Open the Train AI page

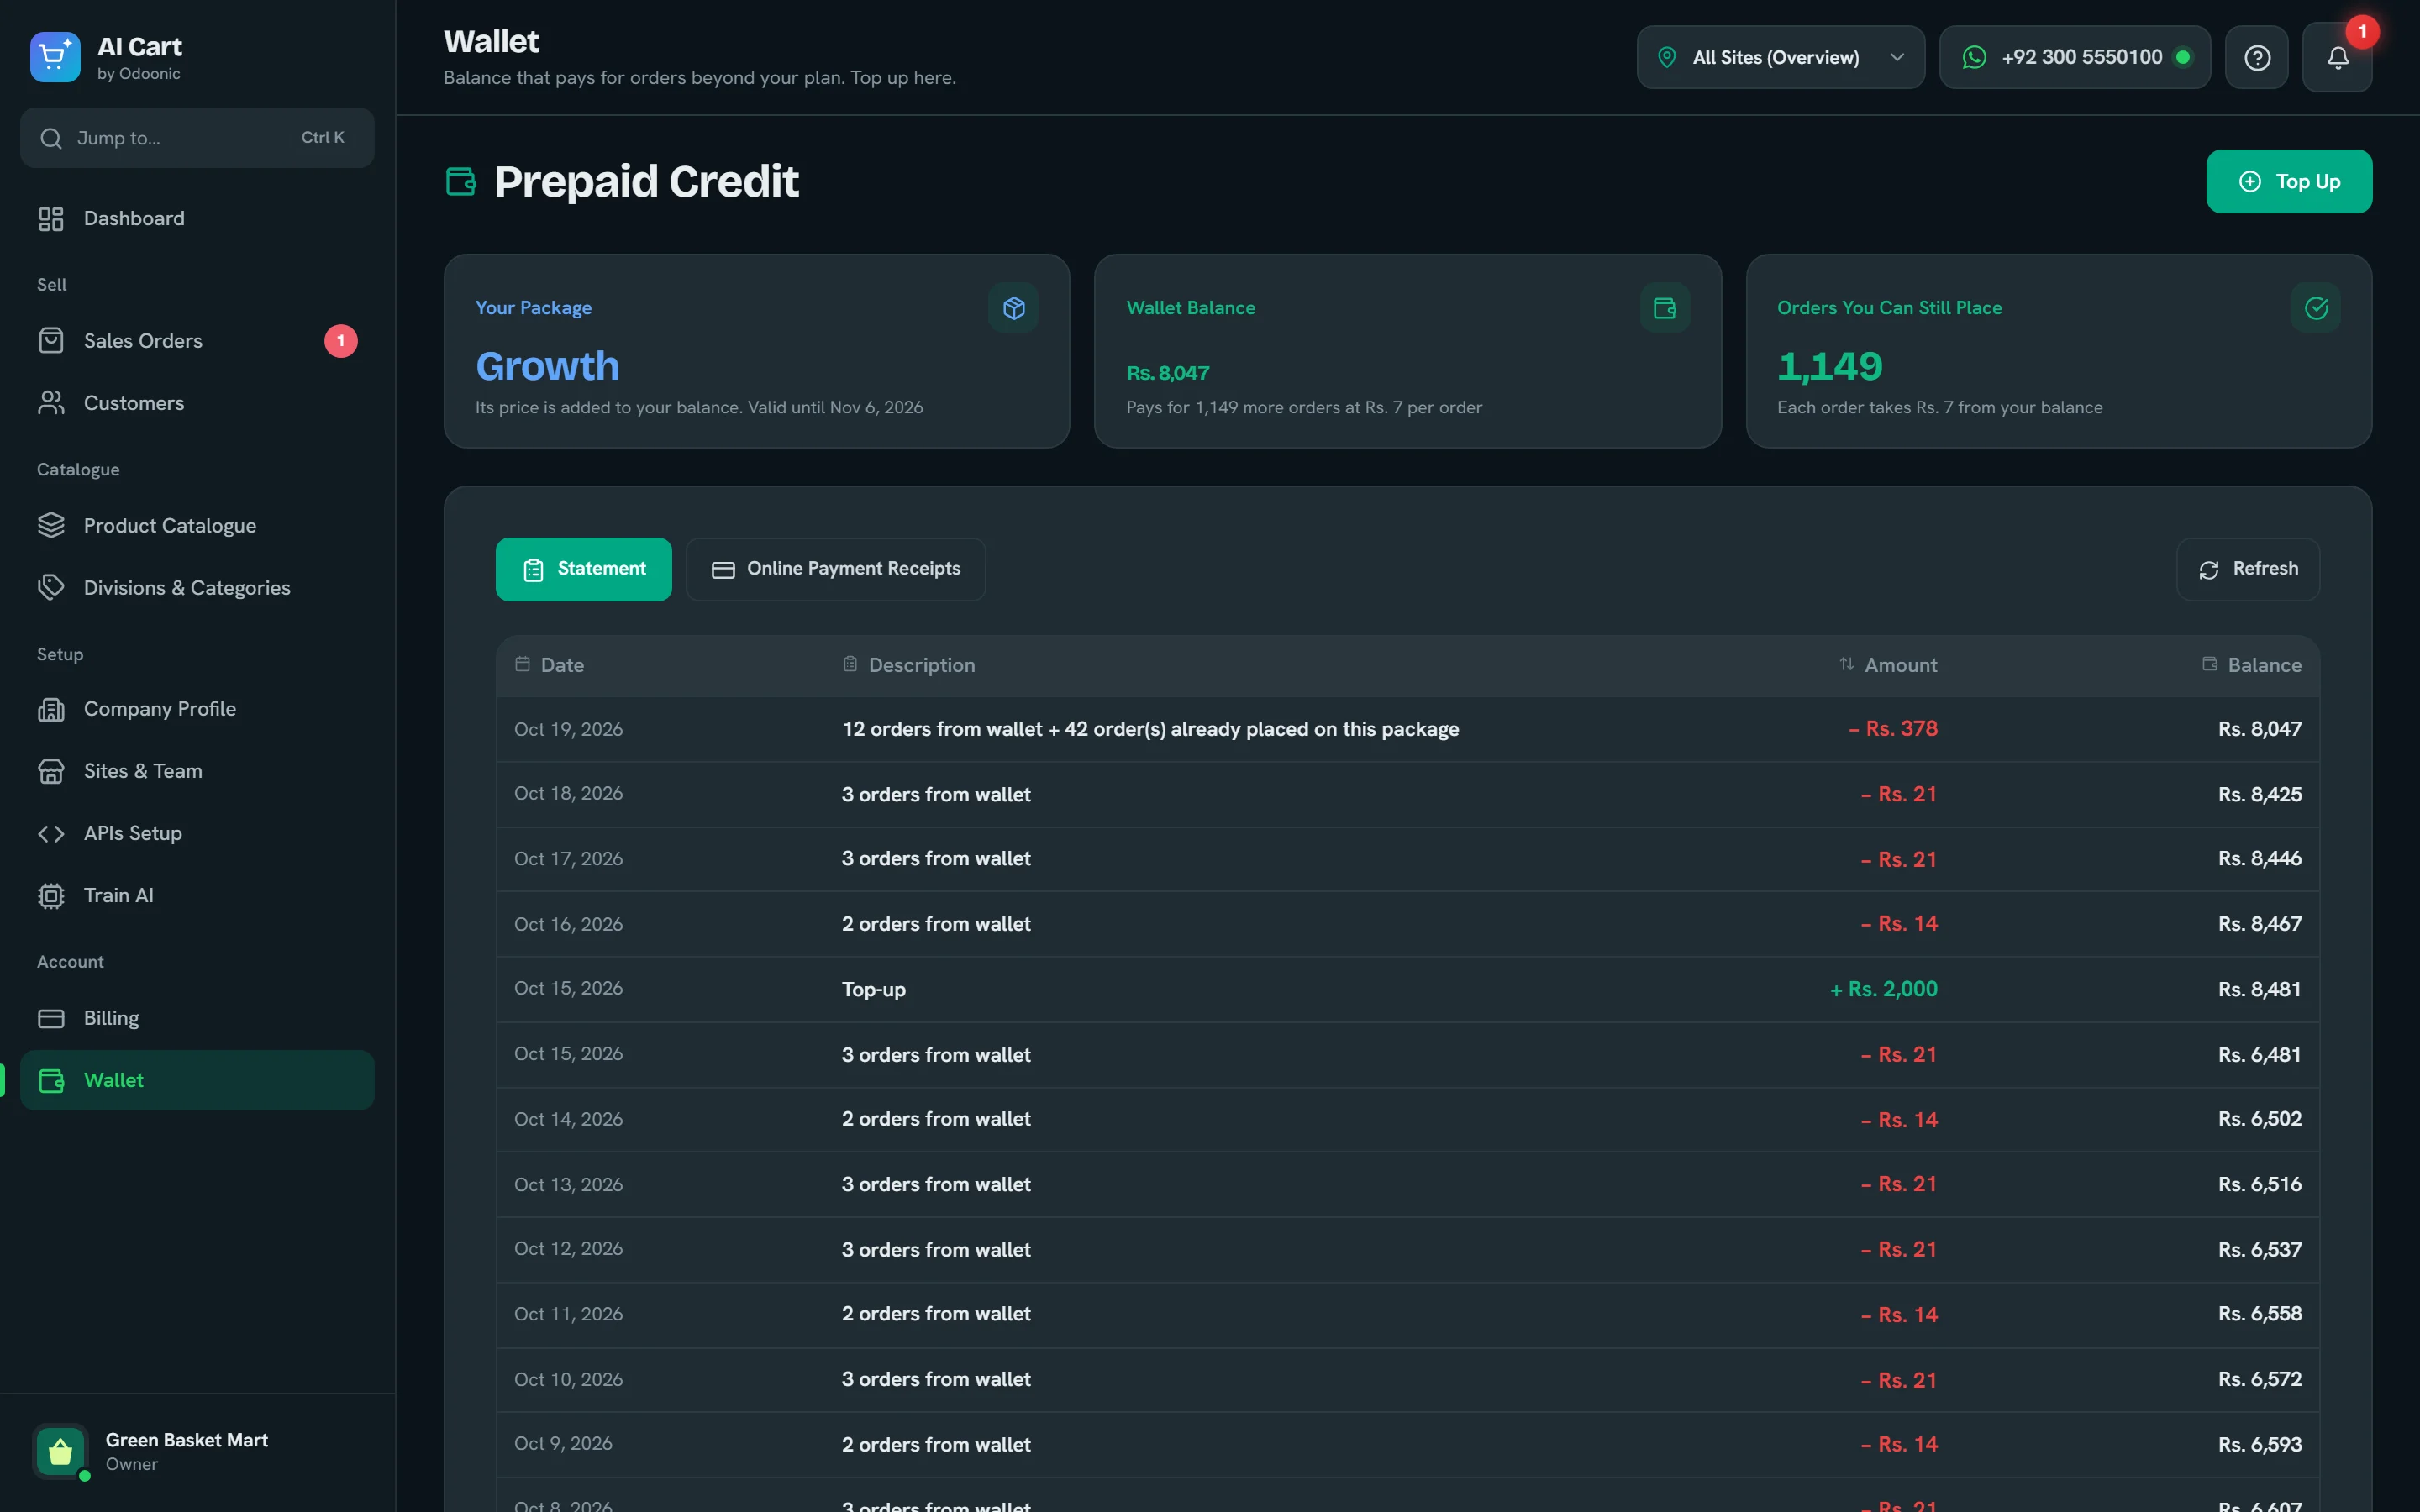click(197, 896)
